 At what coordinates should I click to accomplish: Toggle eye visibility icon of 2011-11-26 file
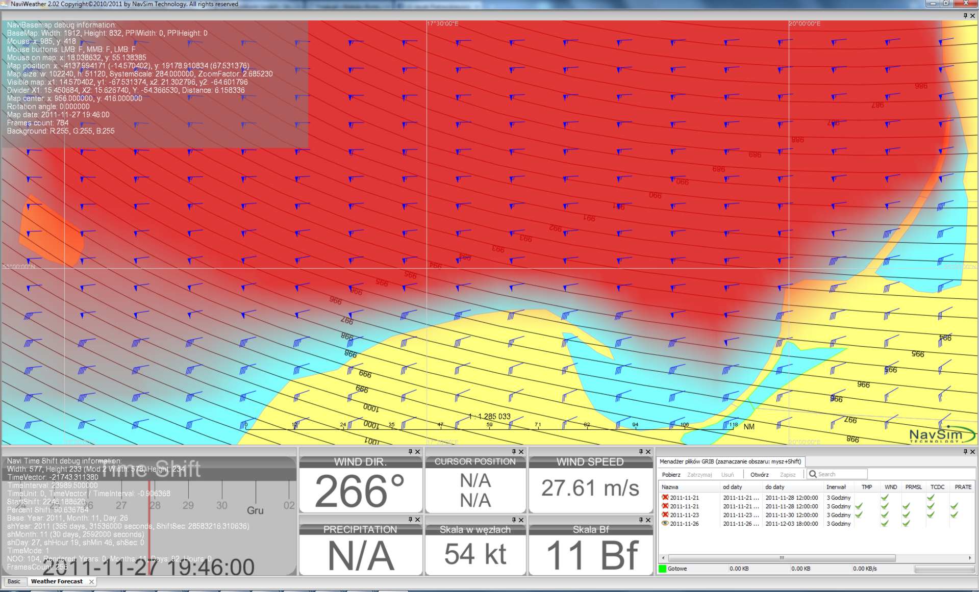point(665,523)
